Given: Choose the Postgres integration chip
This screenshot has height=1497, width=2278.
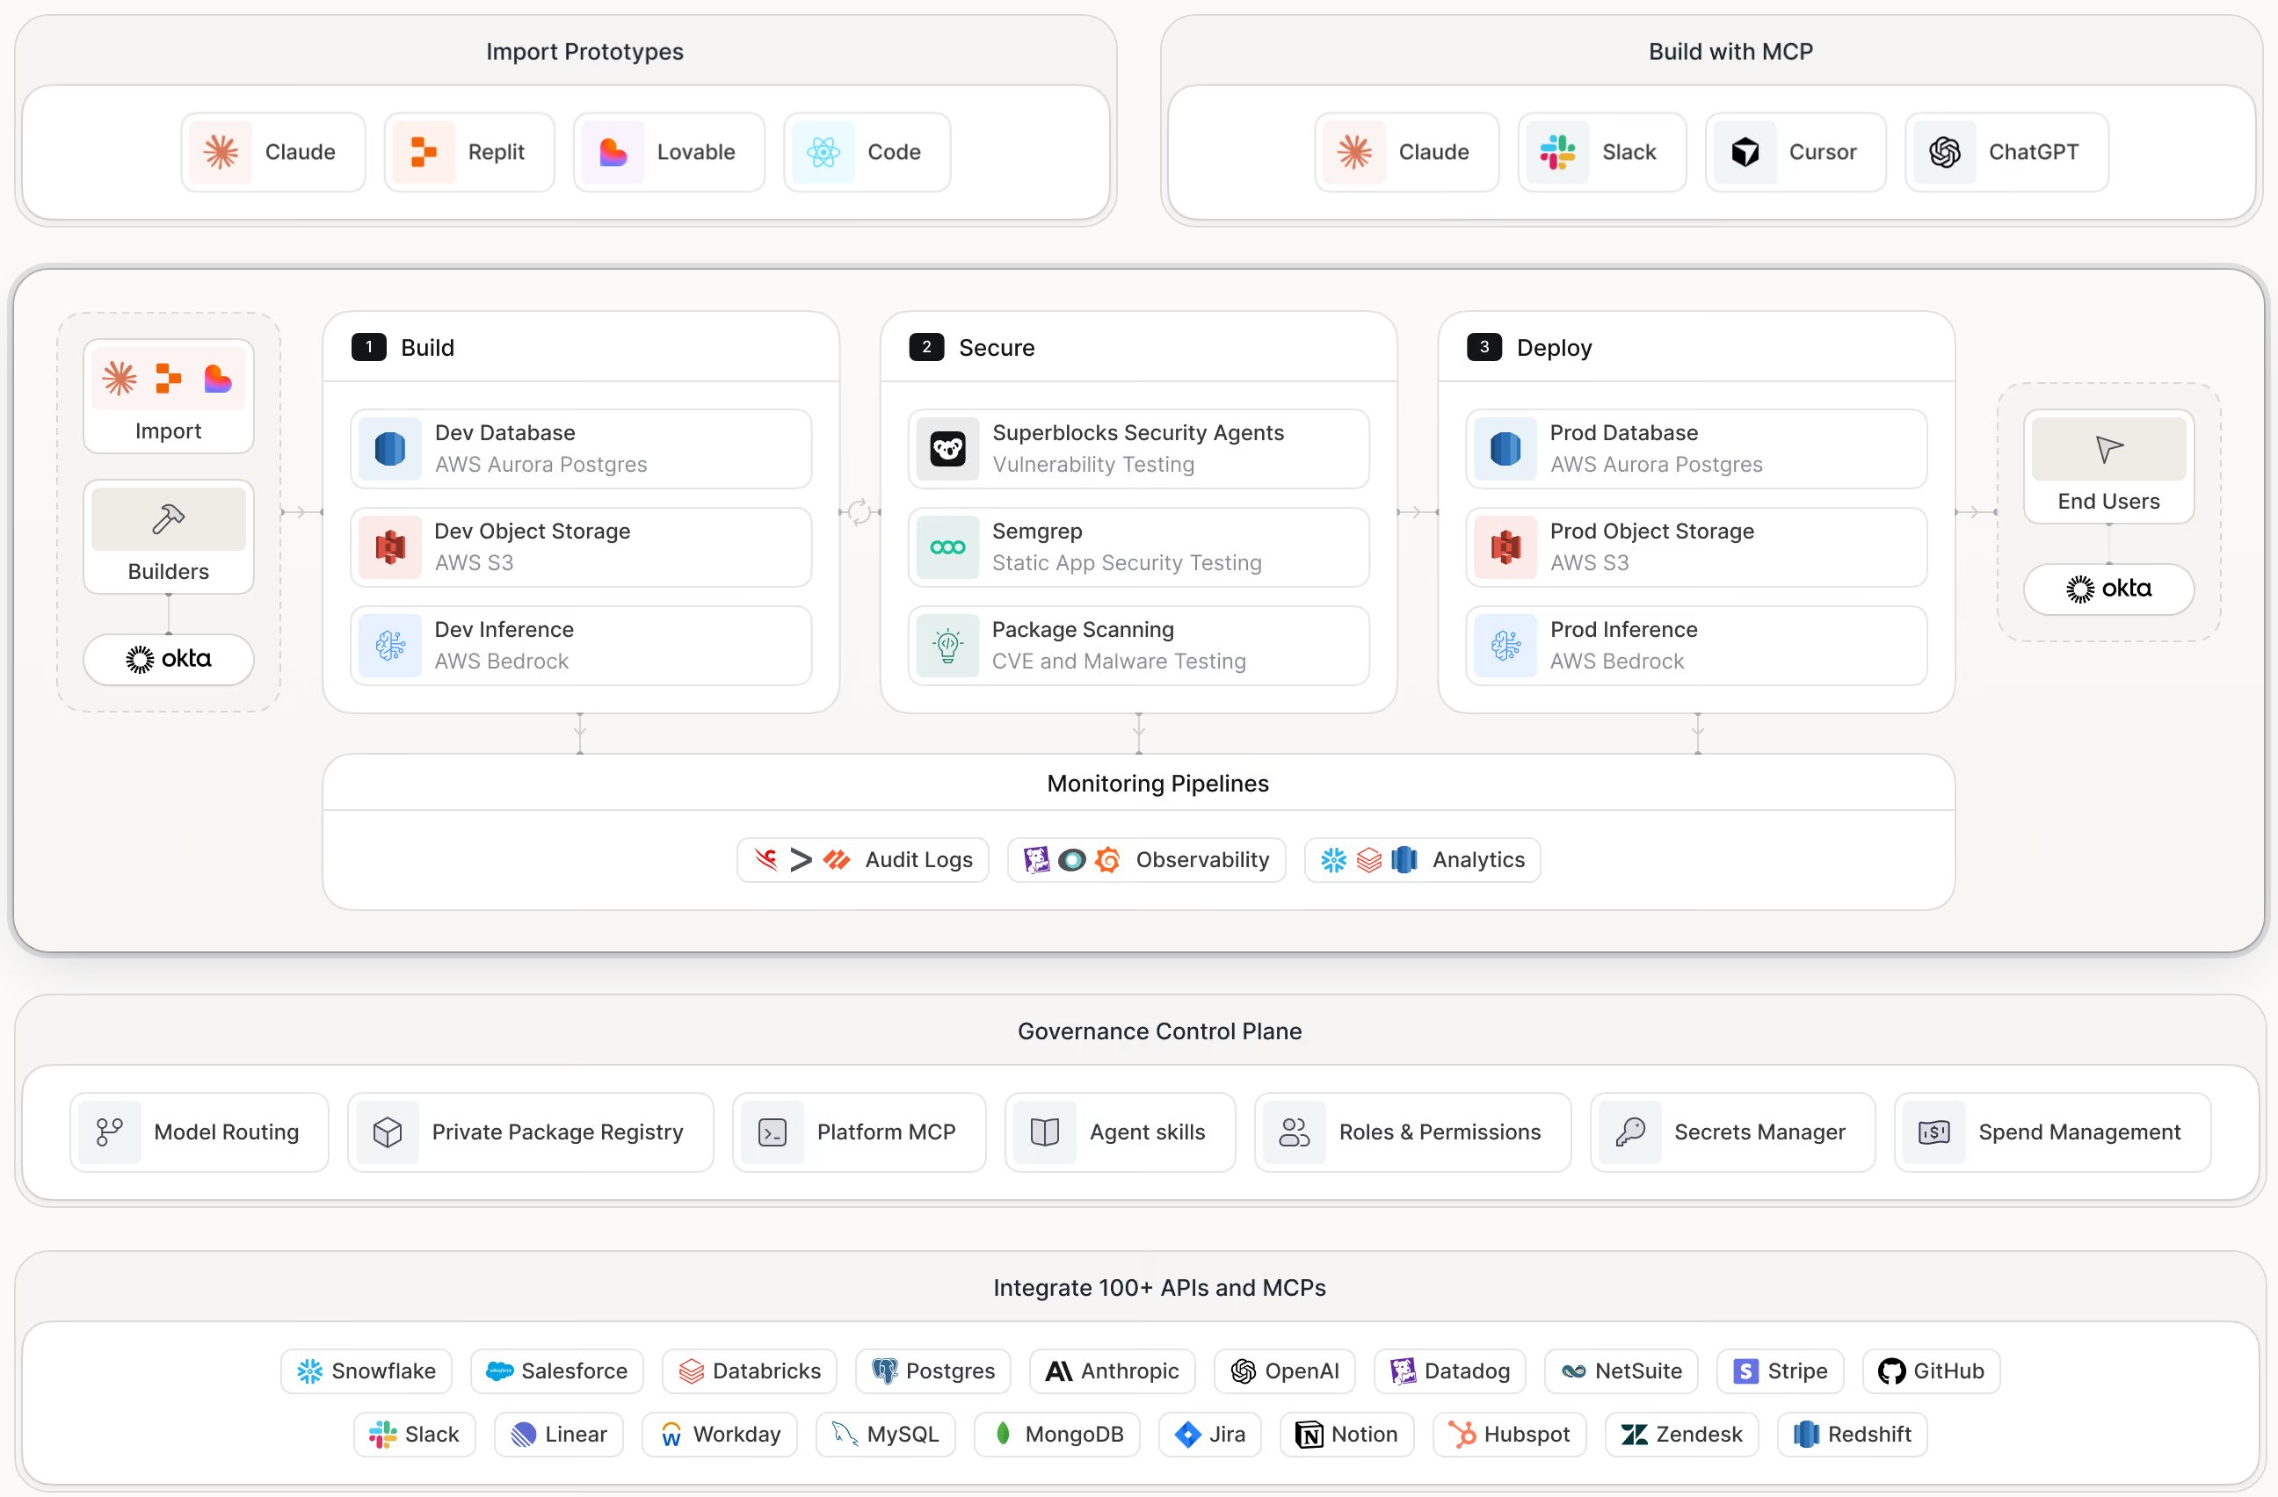Looking at the screenshot, I should tap(933, 1371).
